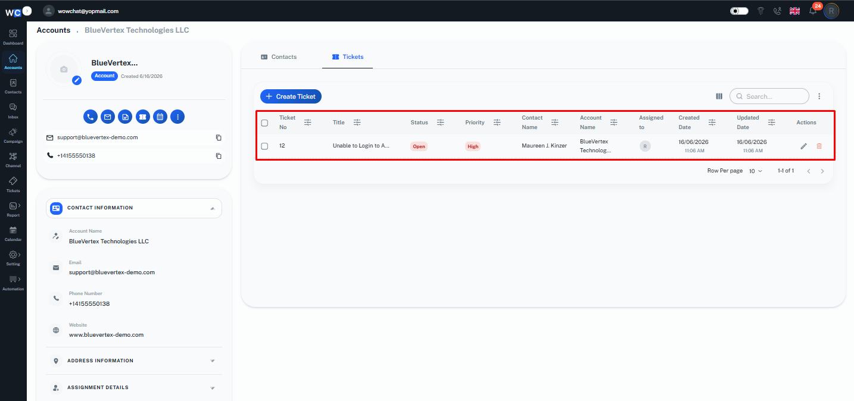Open Tickets in the left sidebar
This screenshot has width=854, height=401.
(13, 184)
